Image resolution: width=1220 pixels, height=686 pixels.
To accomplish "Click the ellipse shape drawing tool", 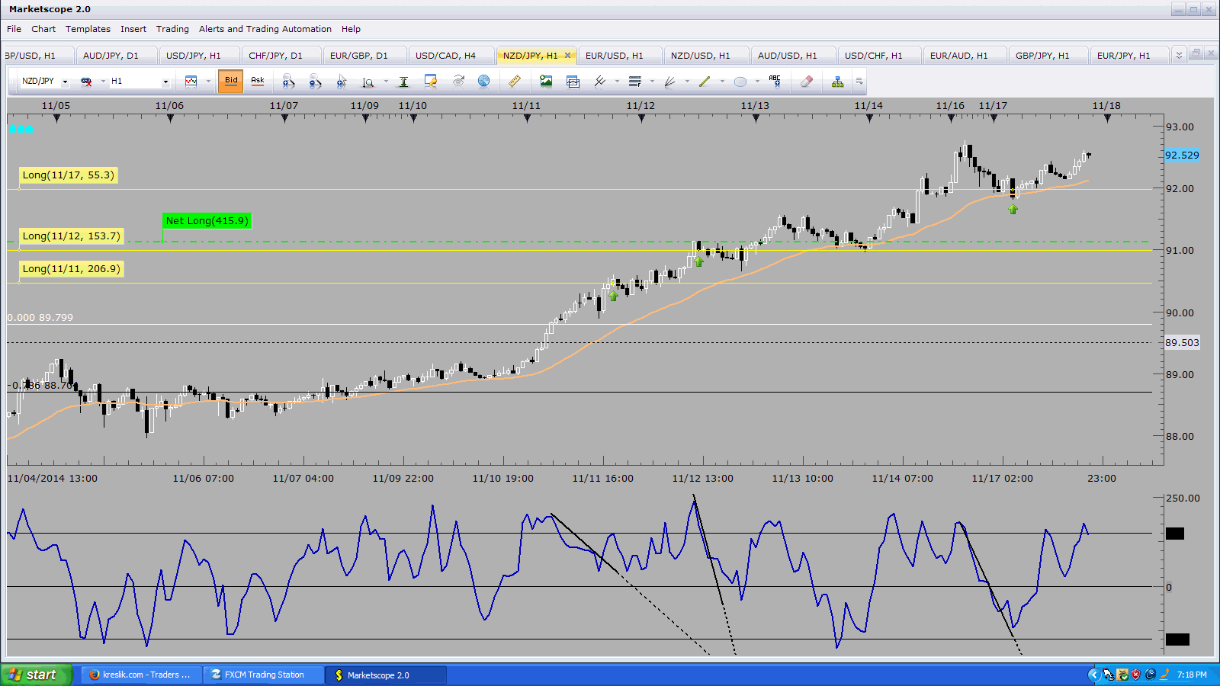I will click(x=740, y=82).
